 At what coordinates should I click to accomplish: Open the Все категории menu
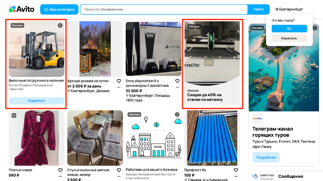59,9
